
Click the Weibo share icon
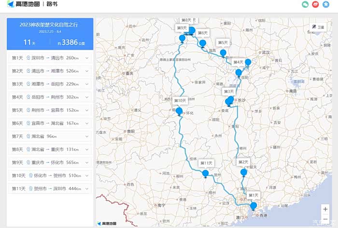pos(316,4)
